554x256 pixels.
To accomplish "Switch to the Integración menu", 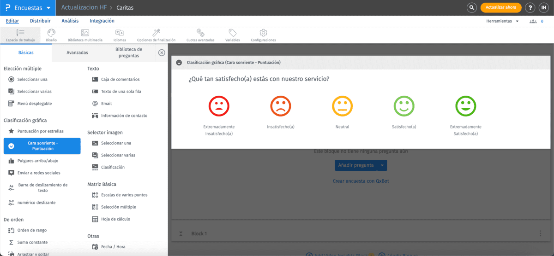I will coord(102,21).
